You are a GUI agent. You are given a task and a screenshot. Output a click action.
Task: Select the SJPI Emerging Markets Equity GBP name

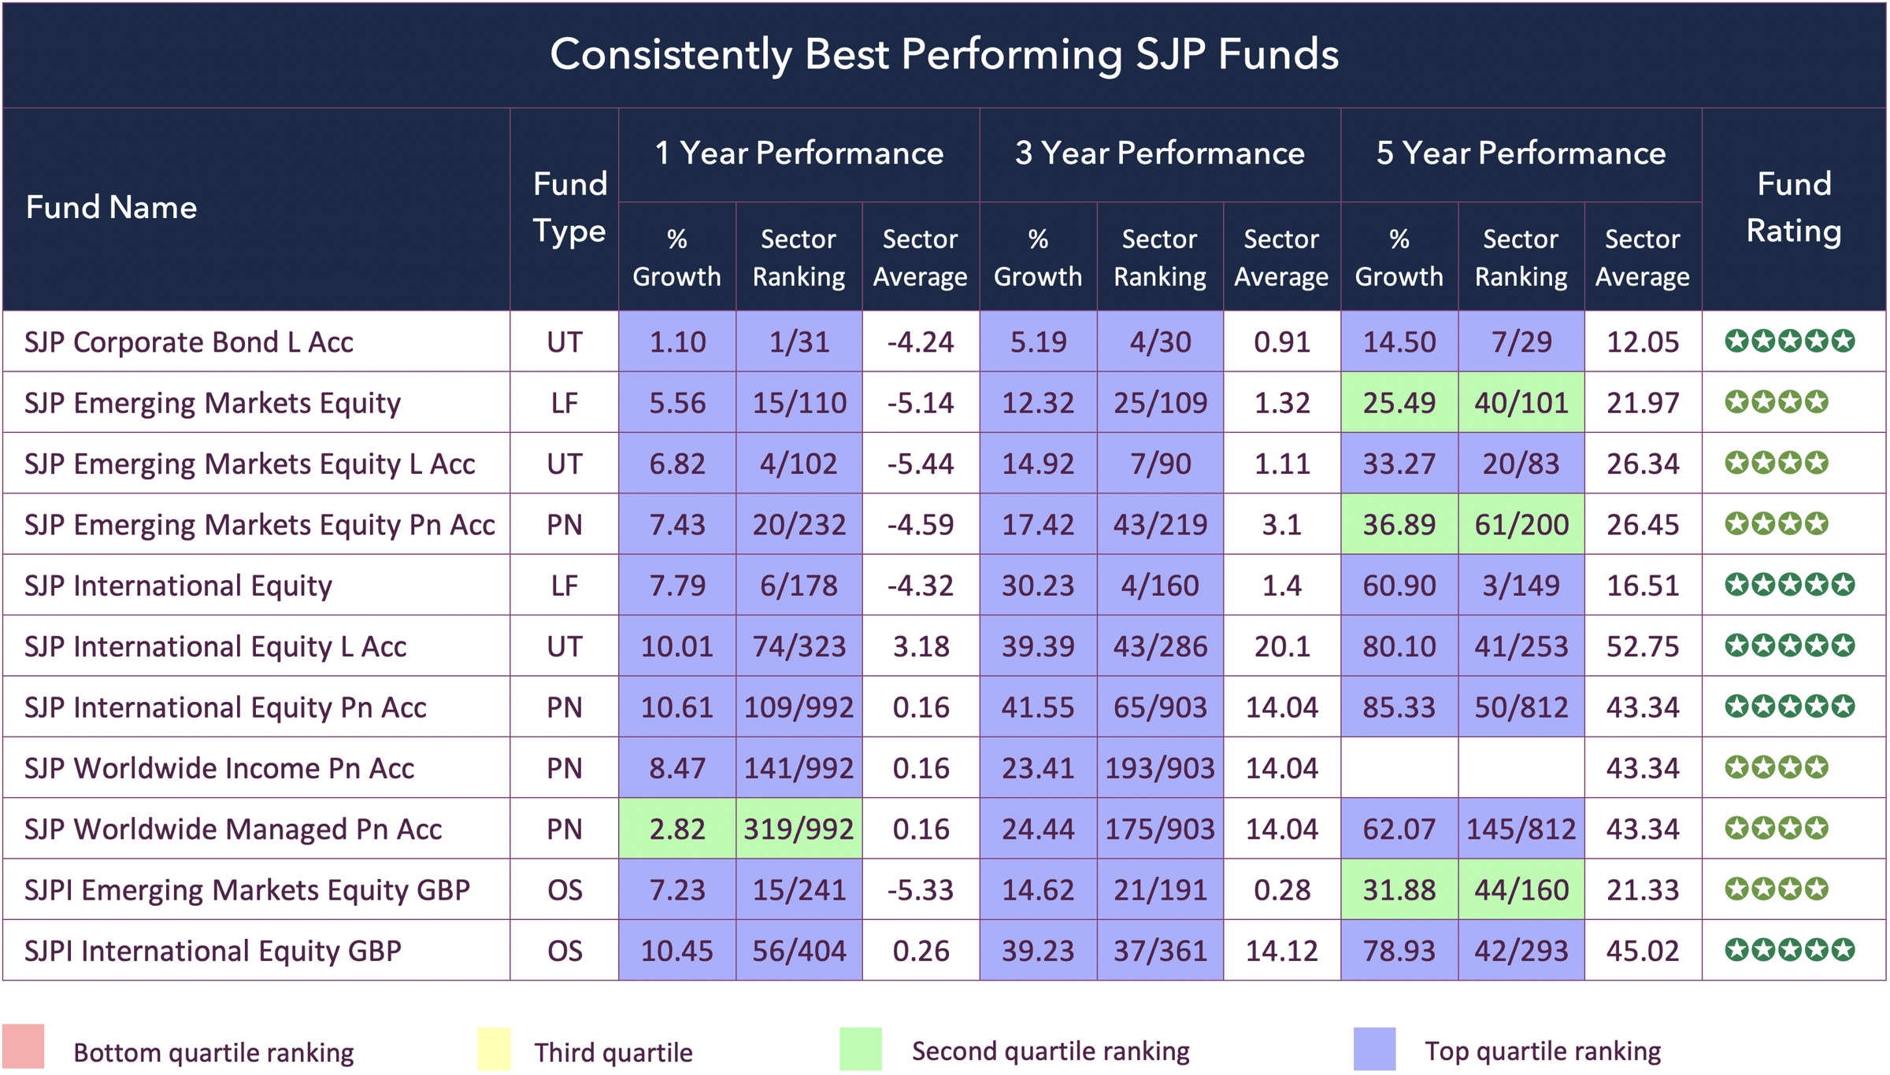point(247,890)
